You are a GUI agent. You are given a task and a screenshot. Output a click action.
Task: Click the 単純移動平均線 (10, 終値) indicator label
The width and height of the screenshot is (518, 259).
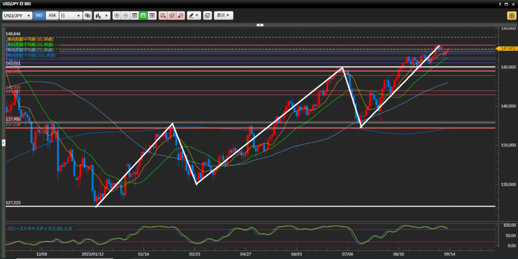tap(29, 39)
